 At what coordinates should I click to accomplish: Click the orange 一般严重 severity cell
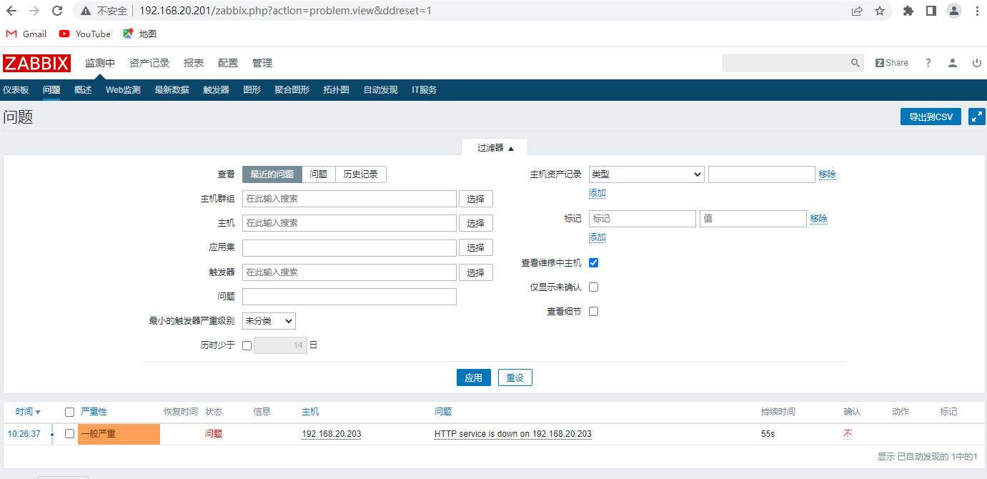pos(119,434)
